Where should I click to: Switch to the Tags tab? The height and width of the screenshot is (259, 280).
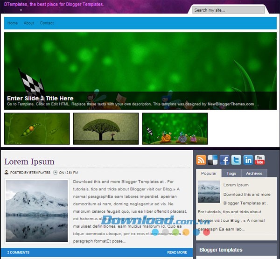231,173
